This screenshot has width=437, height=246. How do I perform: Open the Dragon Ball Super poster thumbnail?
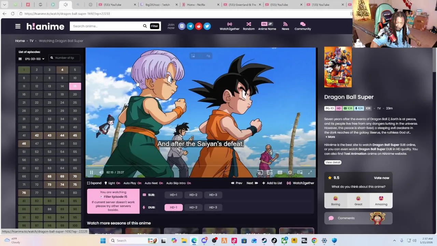338,67
